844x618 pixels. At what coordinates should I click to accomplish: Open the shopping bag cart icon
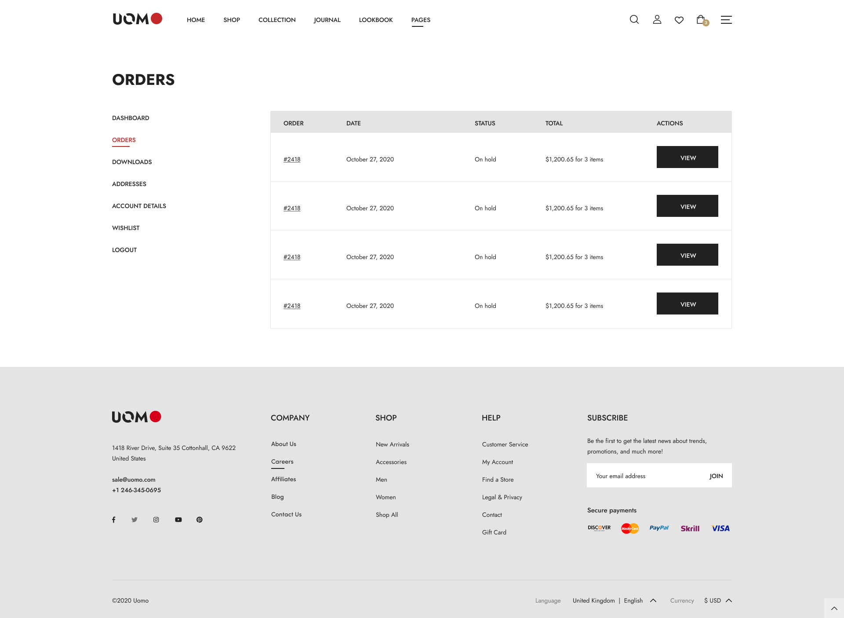(x=701, y=19)
